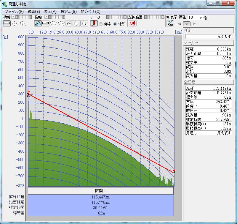Open the 1.0 magnification dropdown
Screen dimensions: 237x224
201,18
